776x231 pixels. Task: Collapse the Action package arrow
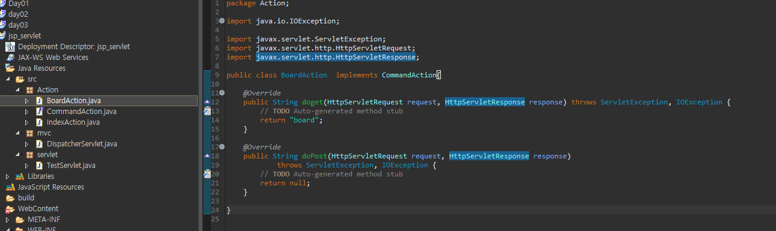pyautogui.click(x=17, y=90)
